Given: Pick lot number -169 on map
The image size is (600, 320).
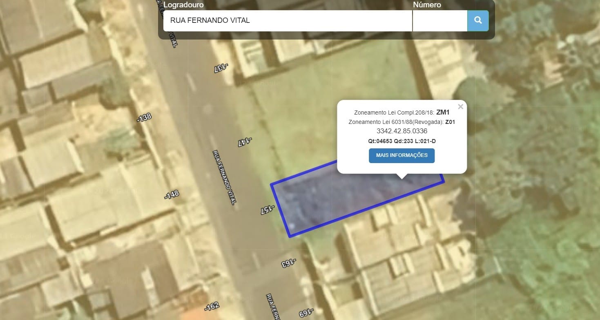Looking at the screenshot, I should [x=306, y=313].
